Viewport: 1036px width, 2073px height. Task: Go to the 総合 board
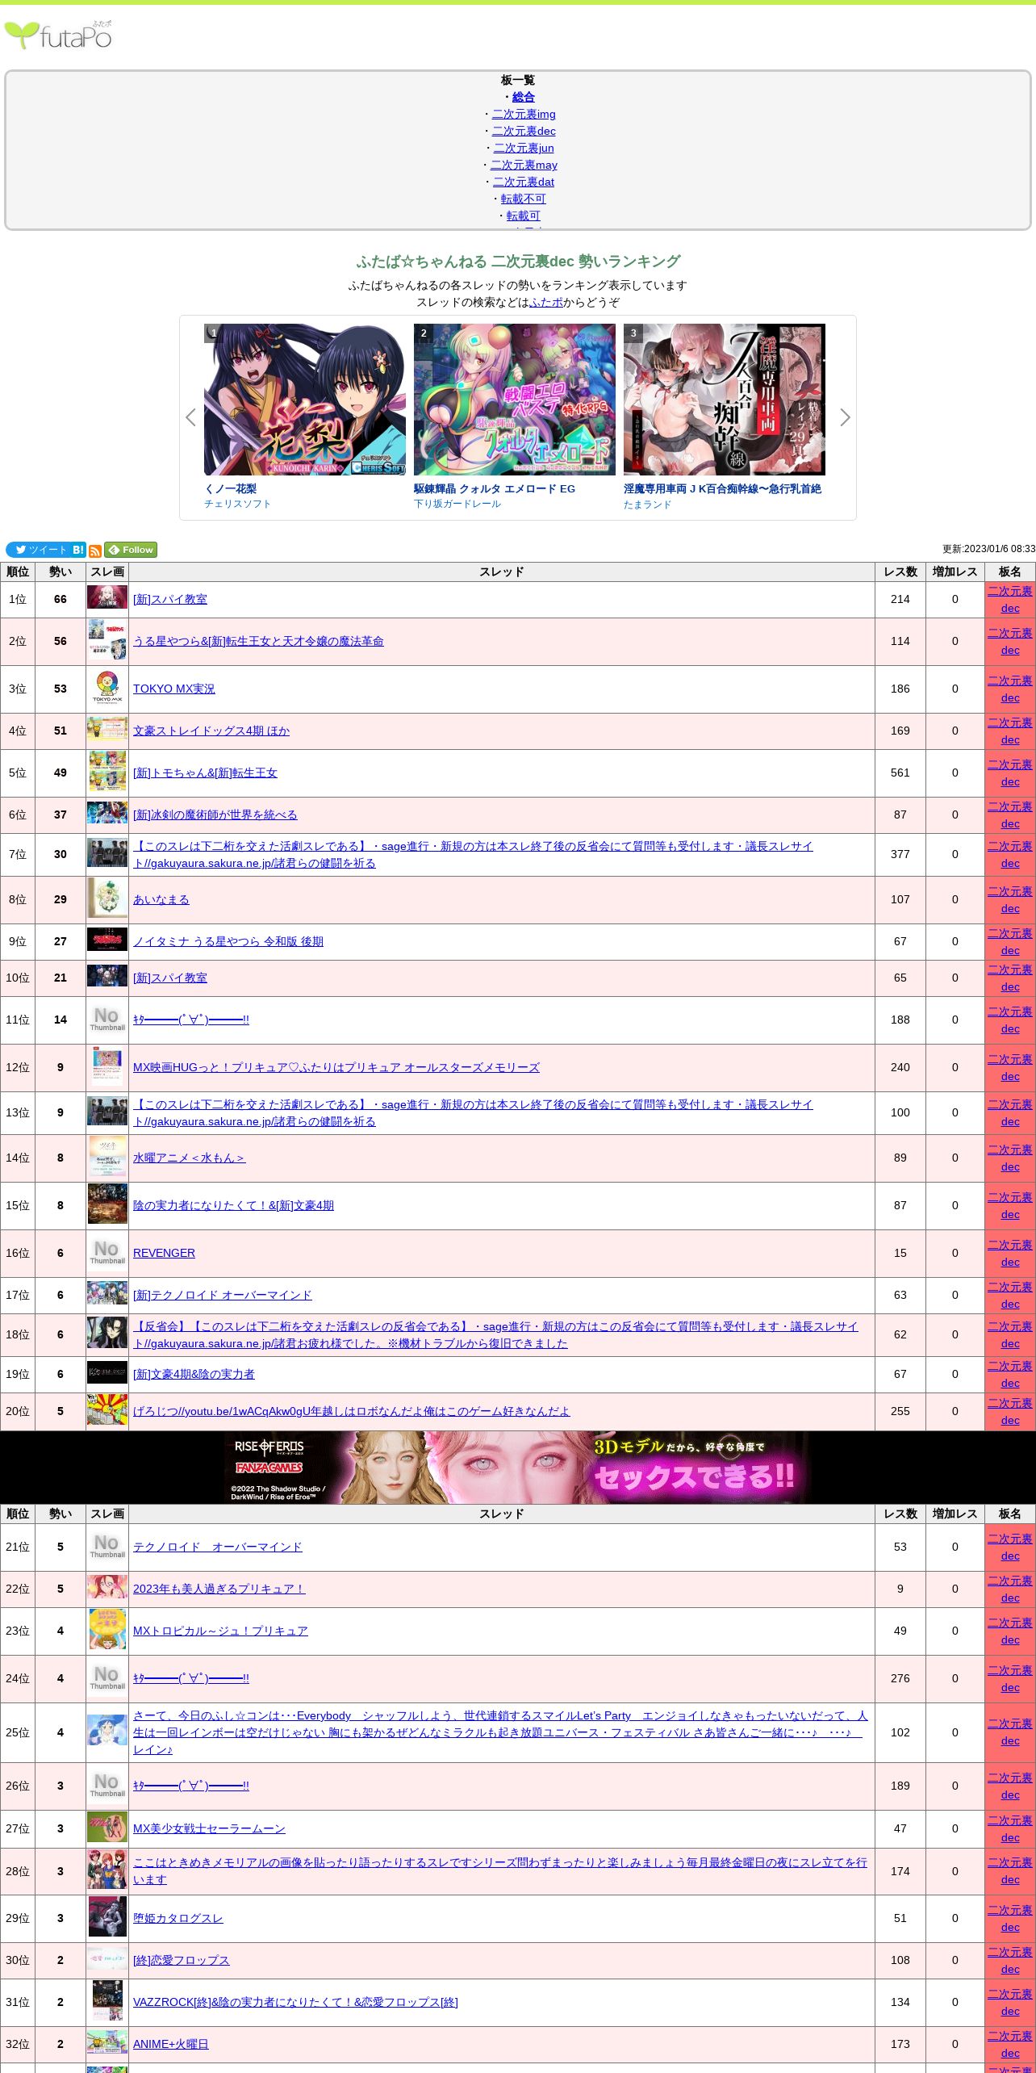pos(524,97)
